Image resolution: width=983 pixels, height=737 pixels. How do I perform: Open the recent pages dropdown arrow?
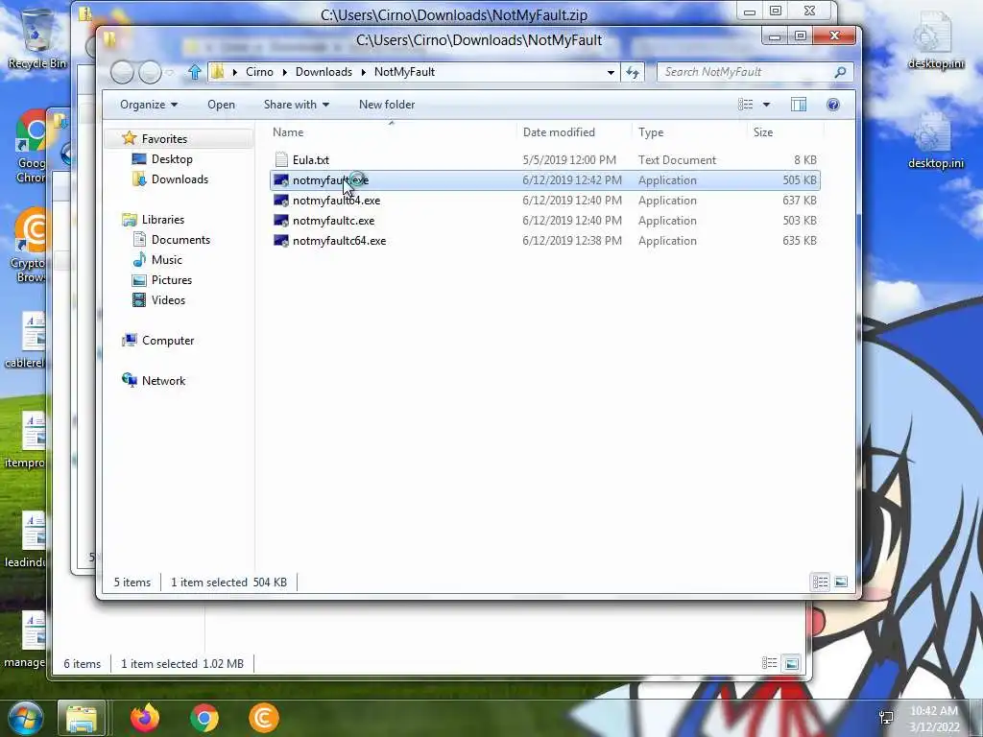(170, 73)
